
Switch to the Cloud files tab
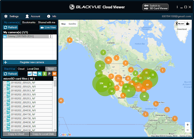click(21, 69)
